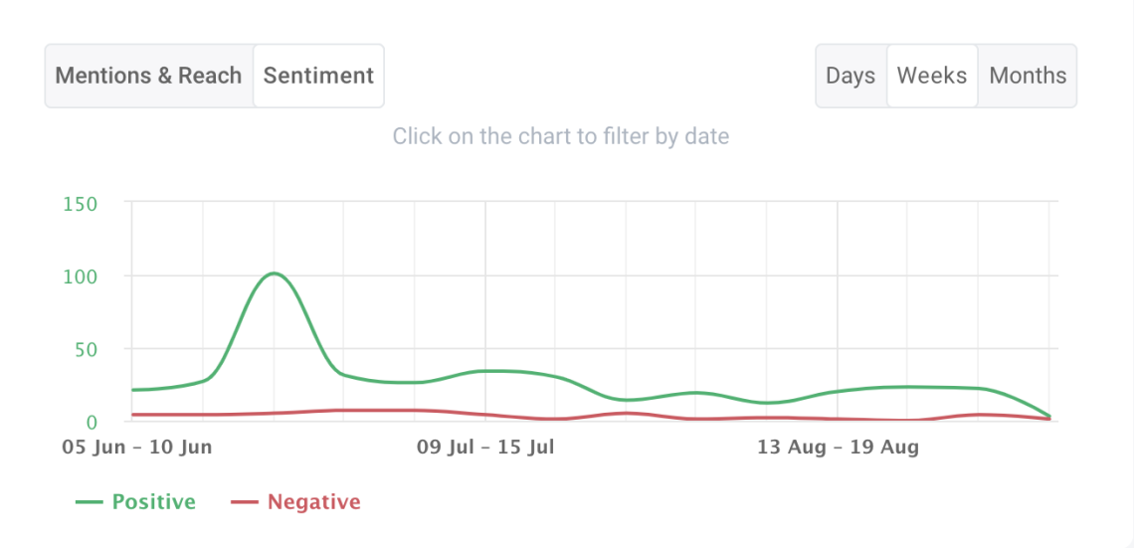Click the 09 Jul – 15 Jul axis label
The image size is (1134, 548).
click(485, 448)
